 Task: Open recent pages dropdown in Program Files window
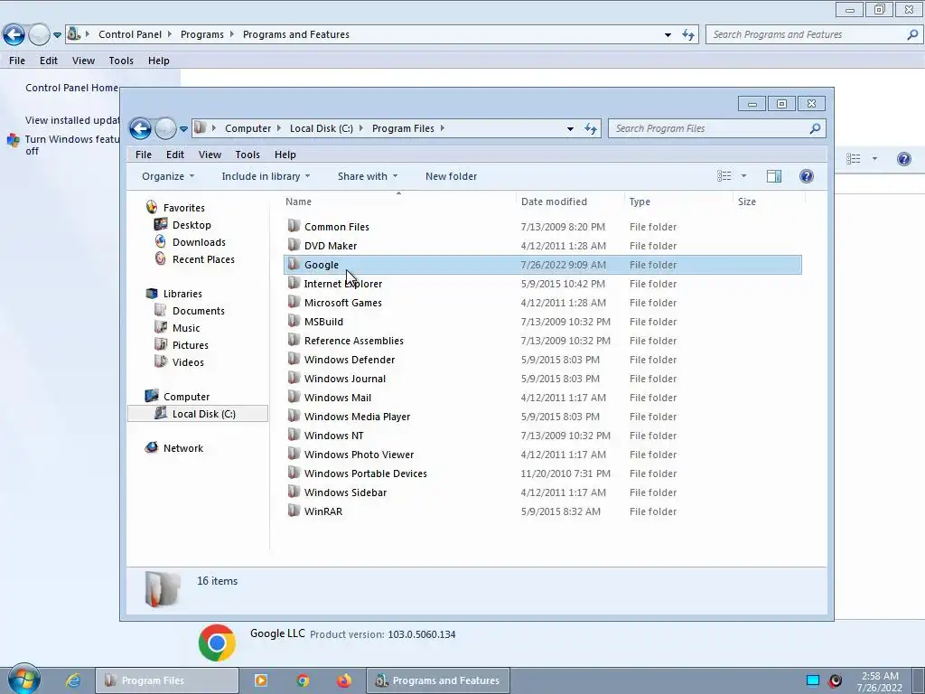pyautogui.click(x=183, y=128)
